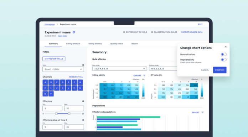Viewport: 248px width, 137px height.
Task: Click info icon for Effectors alive at time 0
Action: pos(83,120)
